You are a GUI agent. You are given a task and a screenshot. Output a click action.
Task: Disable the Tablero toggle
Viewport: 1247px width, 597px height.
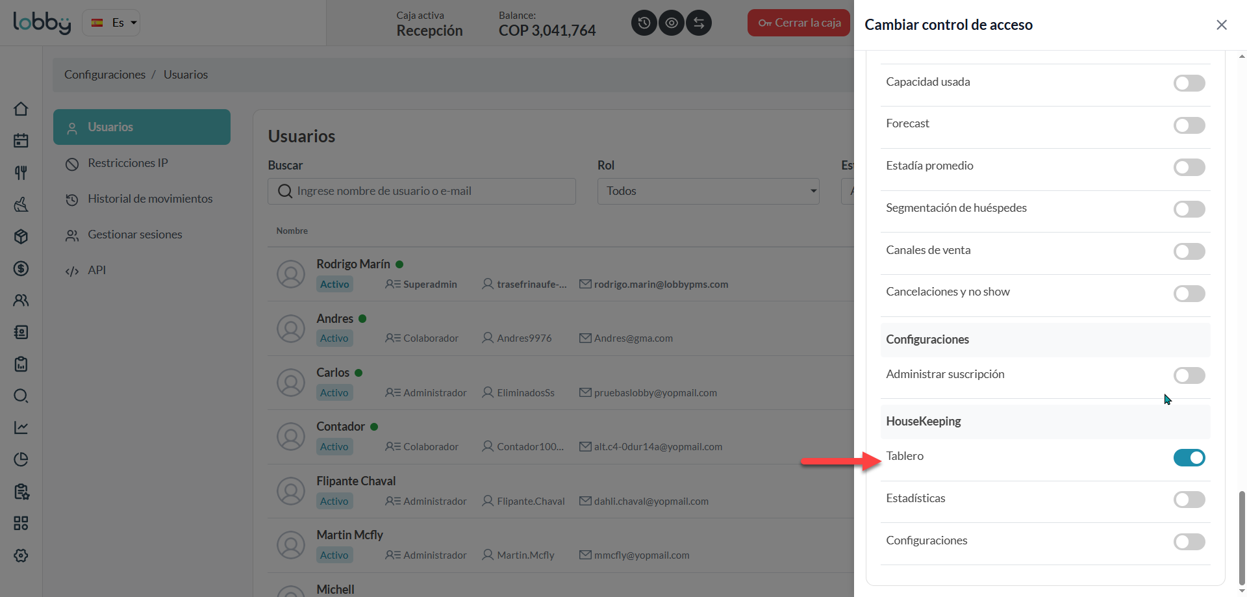1189,457
